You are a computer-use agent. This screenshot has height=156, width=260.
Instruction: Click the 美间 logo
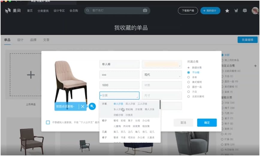point(13,11)
